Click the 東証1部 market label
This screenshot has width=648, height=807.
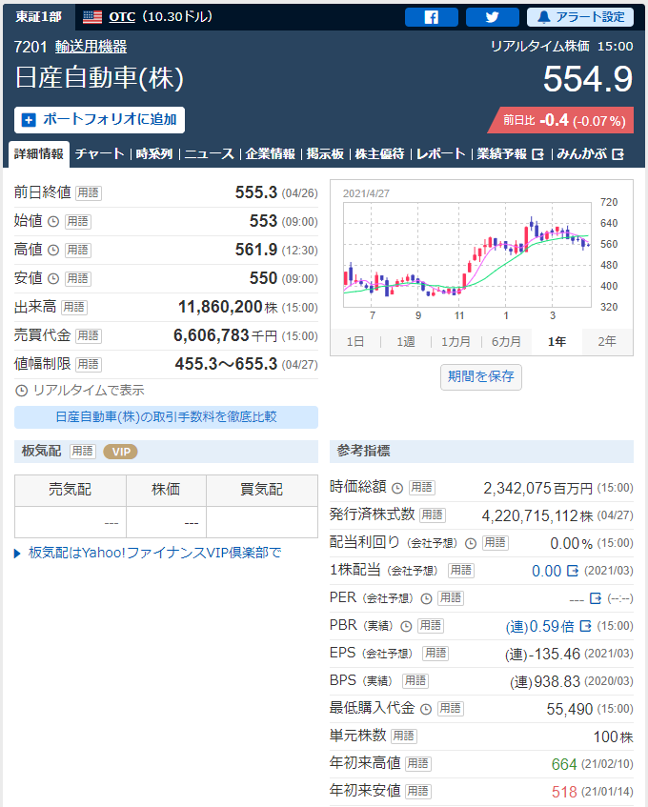[39, 17]
